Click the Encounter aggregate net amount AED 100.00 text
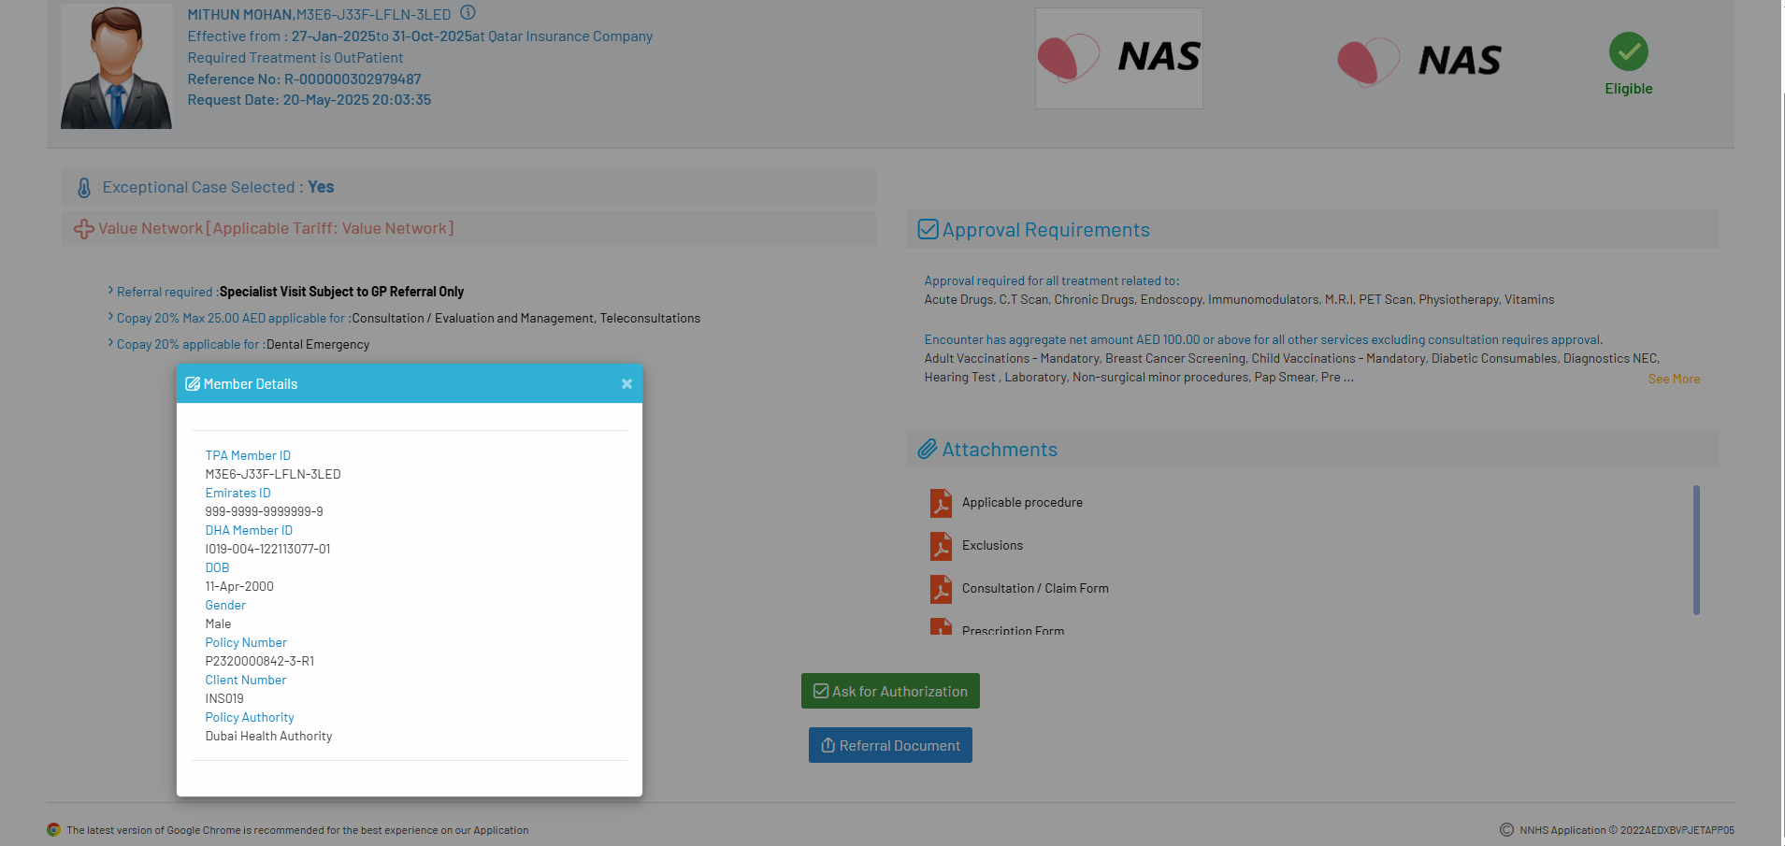1785x846 pixels. (1263, 340)
